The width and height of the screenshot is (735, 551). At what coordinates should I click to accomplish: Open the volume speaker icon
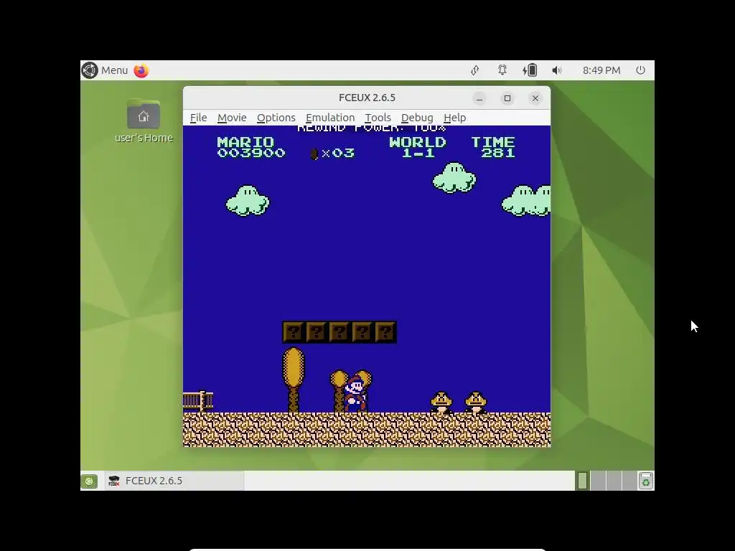(556, 70)
